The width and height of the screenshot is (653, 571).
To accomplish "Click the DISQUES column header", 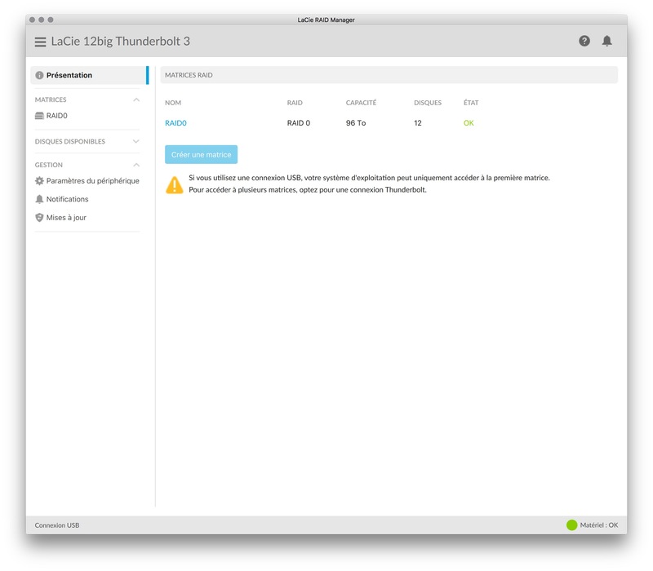I will click(x=428, y=103).
